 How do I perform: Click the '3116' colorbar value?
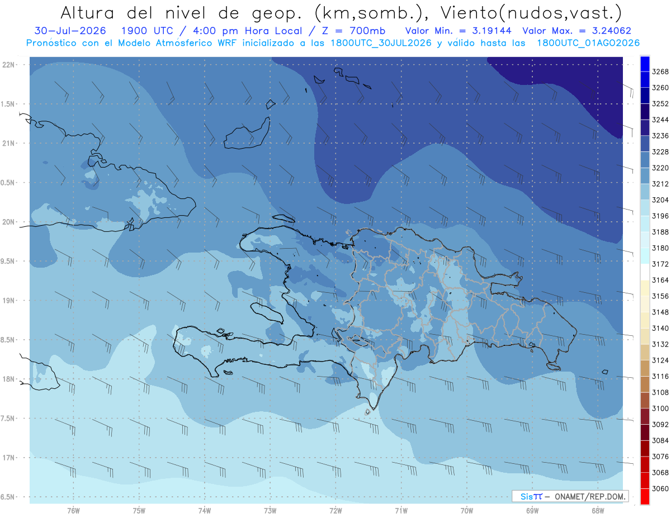(660, 377)
